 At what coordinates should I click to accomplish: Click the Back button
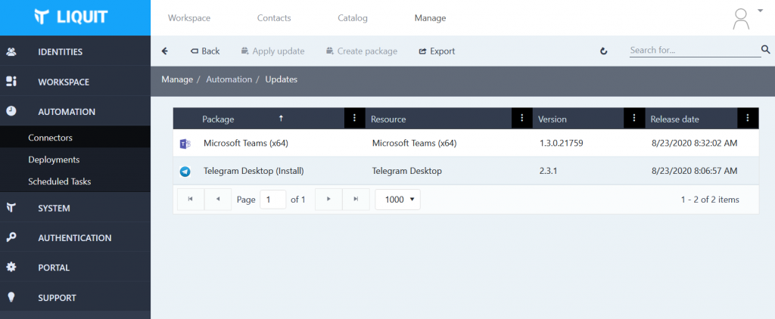coord(205,51)
